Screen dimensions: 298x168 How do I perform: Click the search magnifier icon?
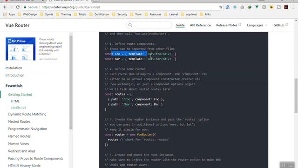click(130, 25)
